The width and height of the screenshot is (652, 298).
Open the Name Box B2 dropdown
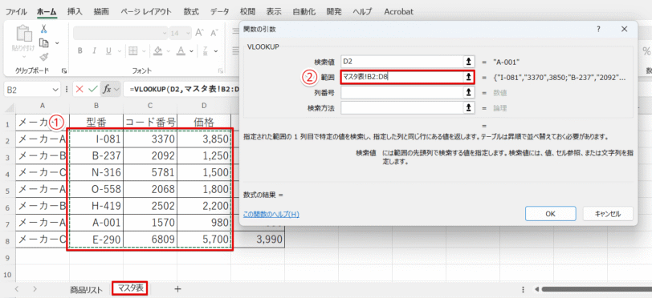point(56,90)
